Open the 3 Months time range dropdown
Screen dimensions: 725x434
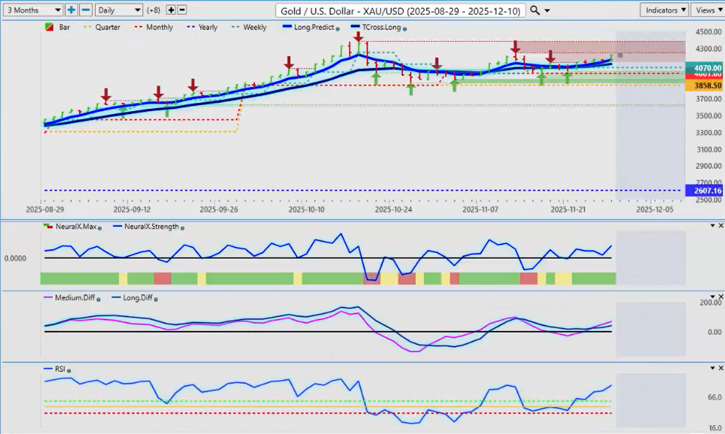33,10
